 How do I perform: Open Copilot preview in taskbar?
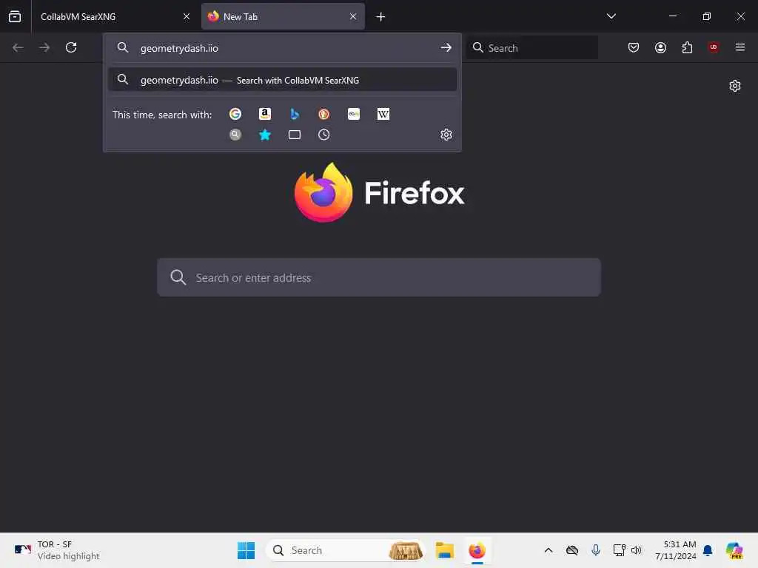735,550
